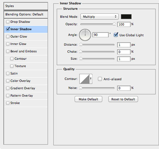
Task: Click the Noise value field
Action: click(124, 88)
